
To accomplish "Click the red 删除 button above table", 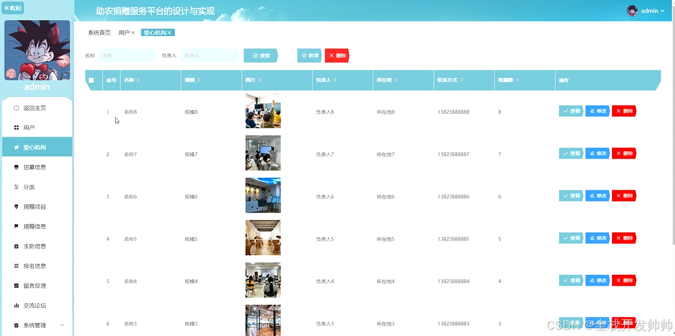I will (x=337, y=55).
